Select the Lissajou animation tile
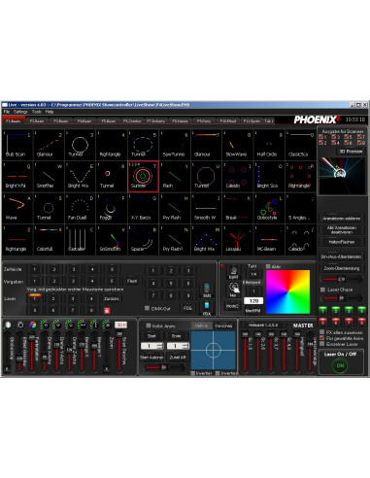 click(x=238, y=239)
